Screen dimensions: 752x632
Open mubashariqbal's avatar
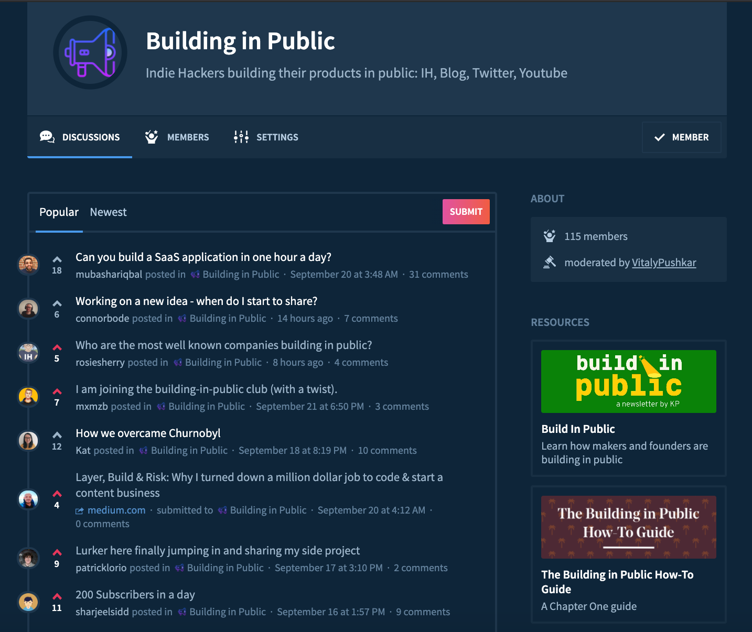(28, 265)
